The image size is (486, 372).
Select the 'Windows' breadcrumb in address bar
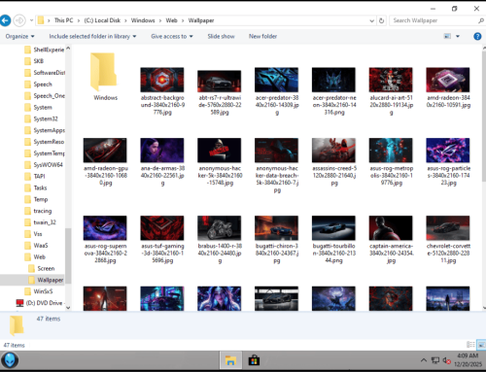tap(143, 20)
